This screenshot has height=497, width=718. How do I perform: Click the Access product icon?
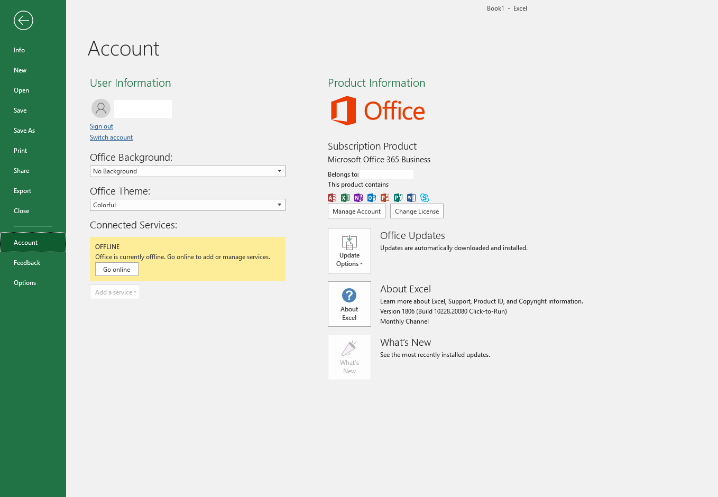pos(332,198)
